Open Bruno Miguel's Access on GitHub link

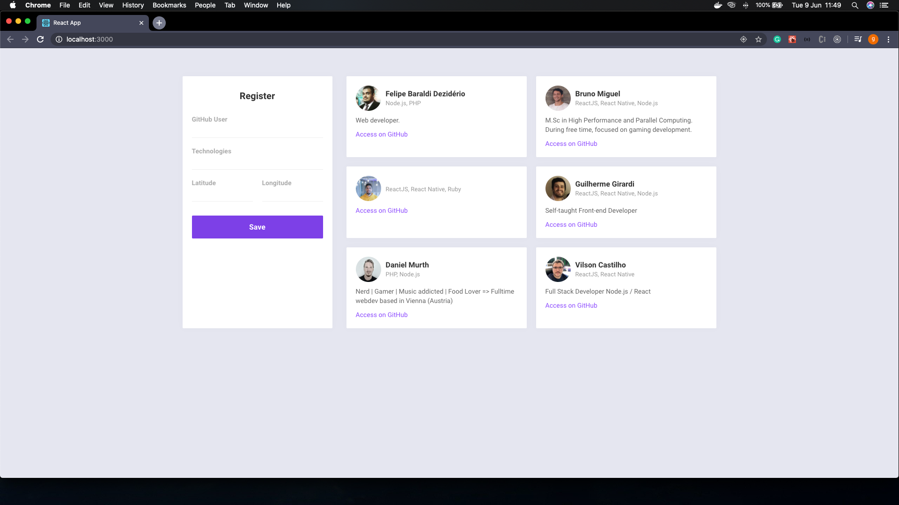pyautogui.click(x=571, y=144)
